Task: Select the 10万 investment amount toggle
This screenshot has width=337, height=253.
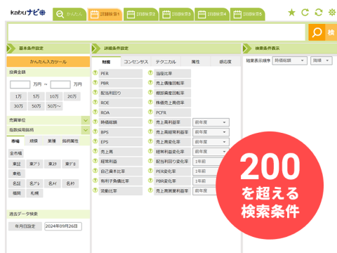Action: 54,96
